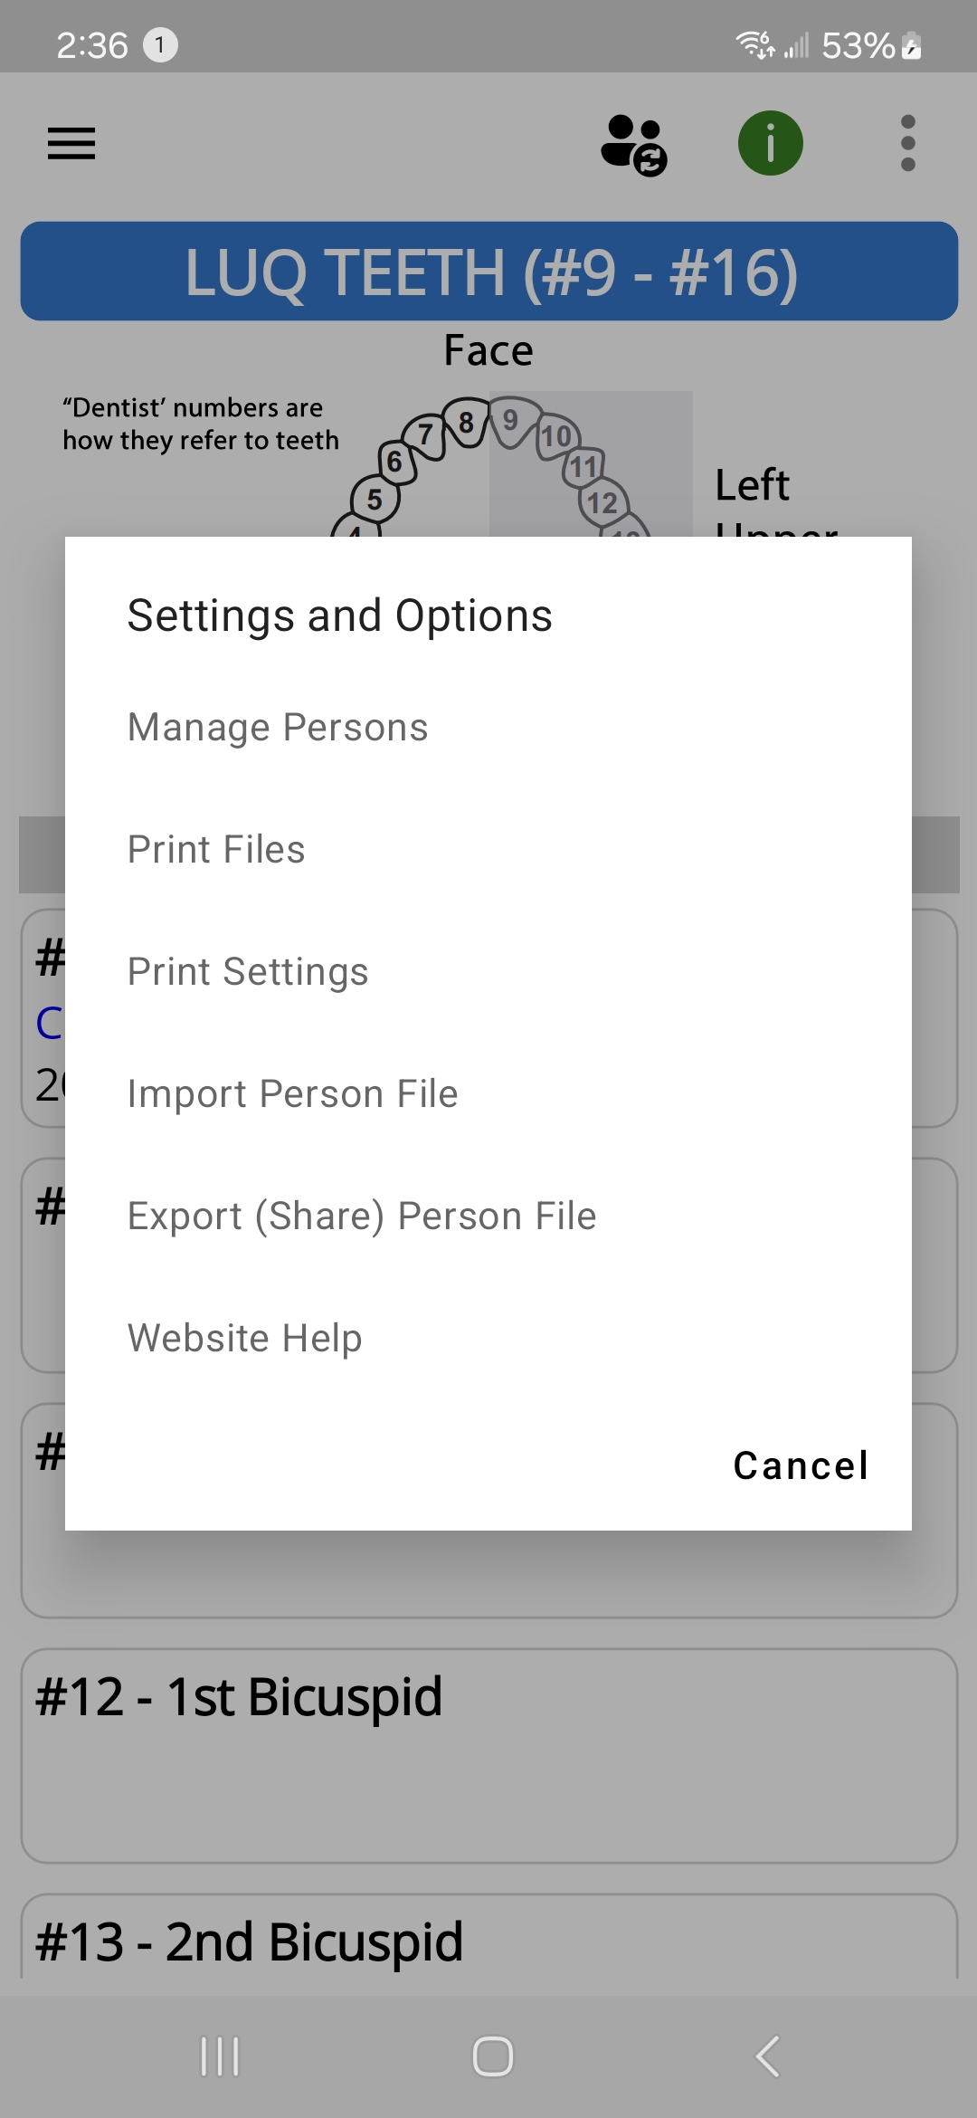This screenshot has height=2118, width=977.
Task: Open the #12 - 1st Bicuspid card
Action: [488, 1754]
